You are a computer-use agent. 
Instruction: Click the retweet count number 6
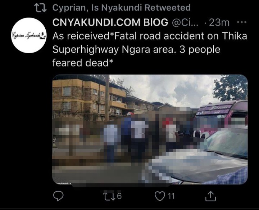[x=119, y=196]
